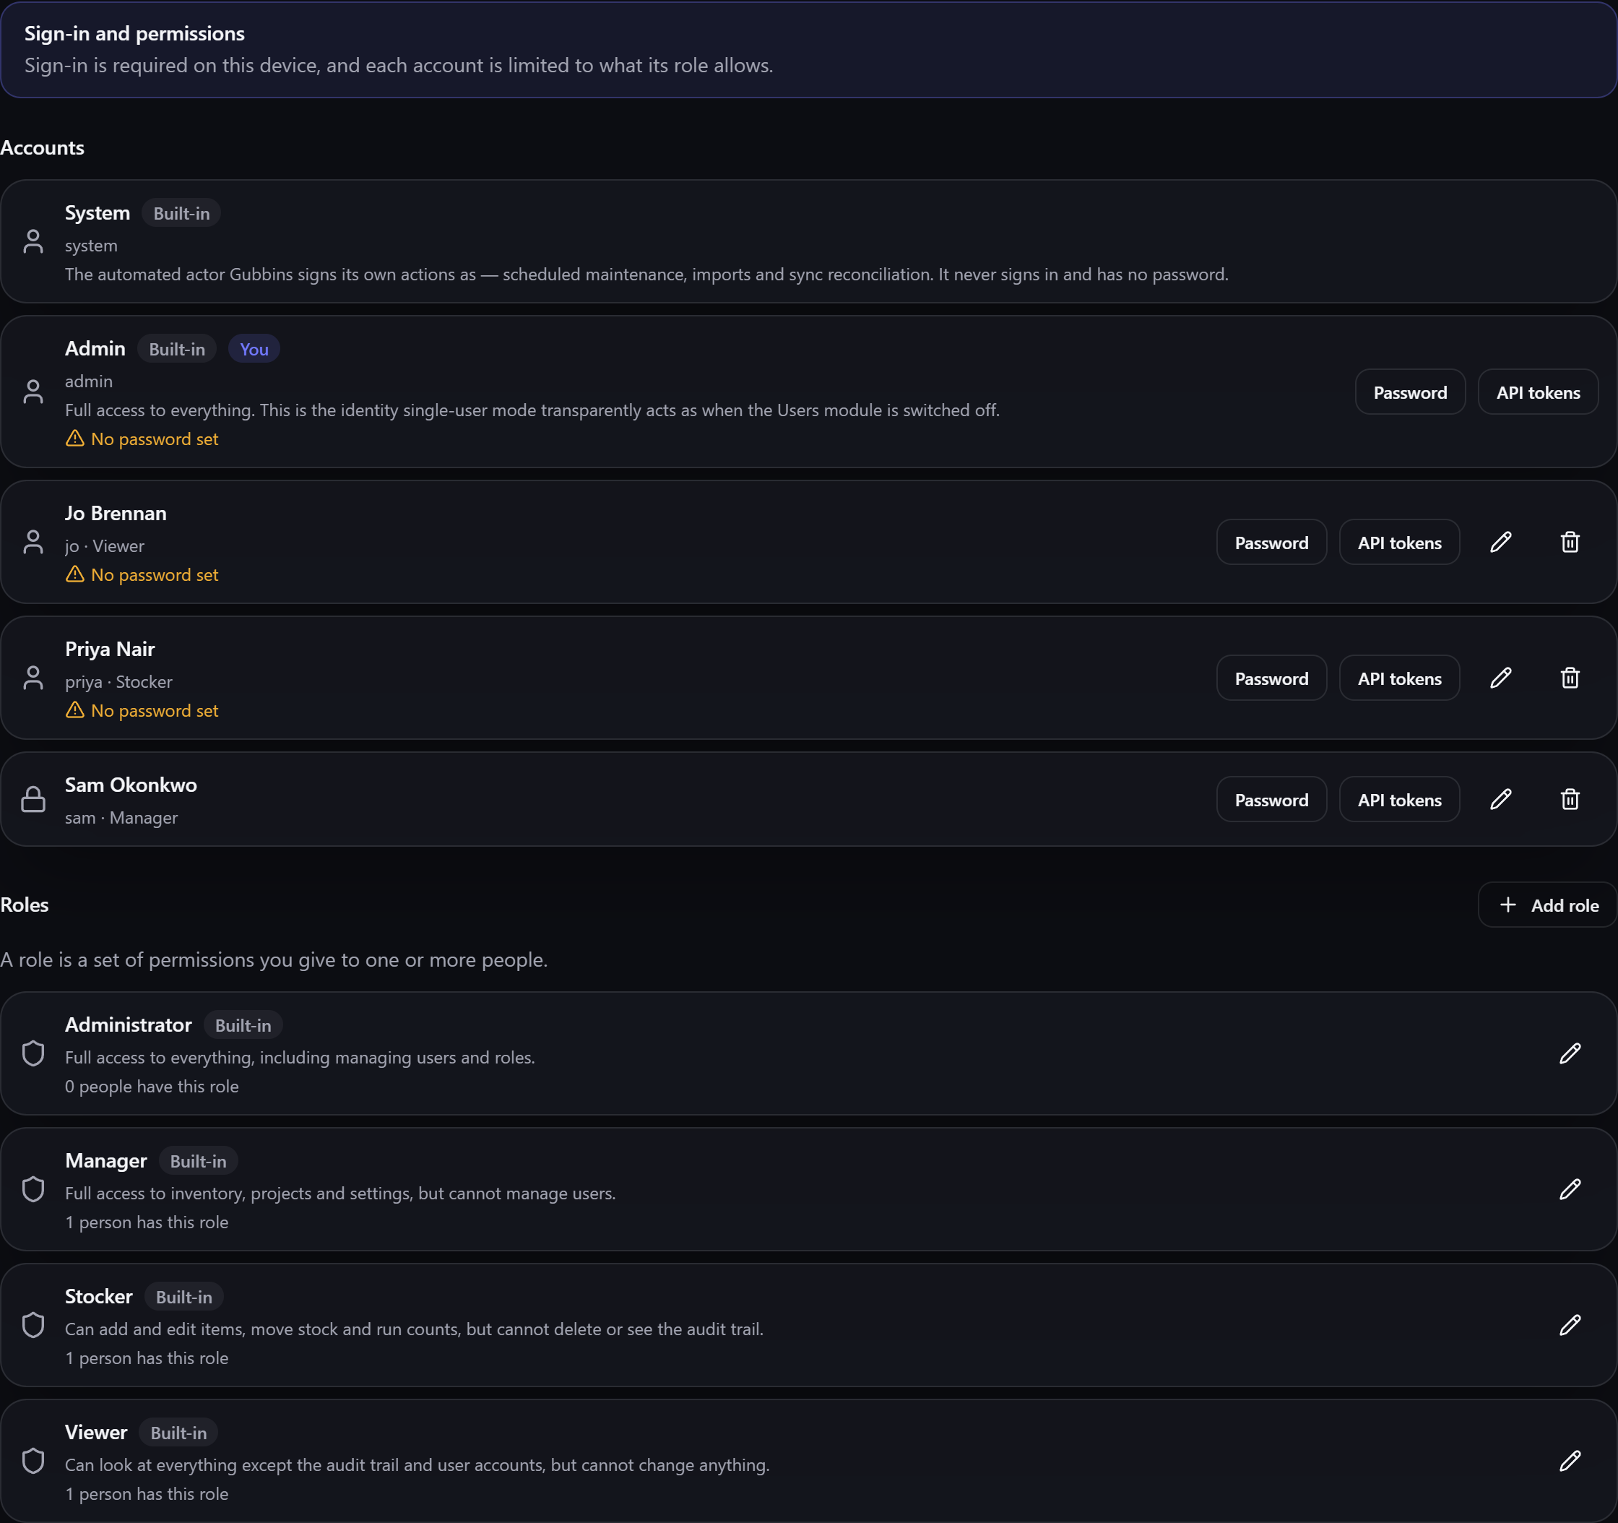Click 'No password set' under Priya Nair
This screenshot has height=1523, width=1618.
pos(155,711)
